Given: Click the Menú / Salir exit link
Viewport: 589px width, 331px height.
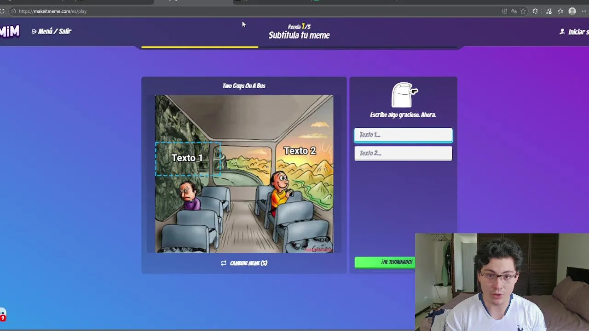Looking at the screenshot, I should point(52,31).
